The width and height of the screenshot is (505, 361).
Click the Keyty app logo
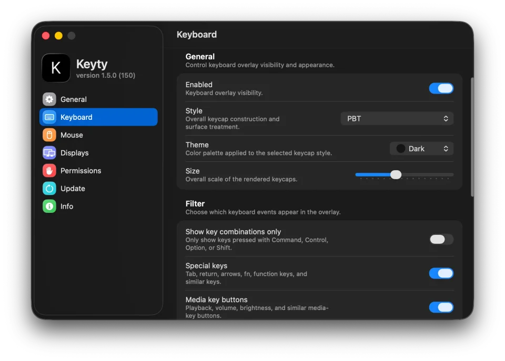point(56,68)
